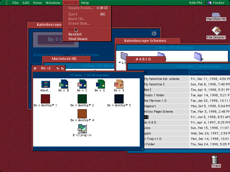
Task: Select the Be ◇ B scheme file
Action: 64,84
